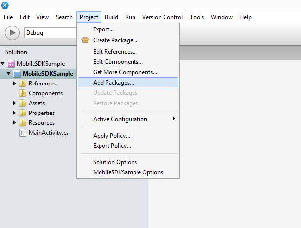
Task: Click the MobileSDKSample solution icon
Action: point(11,64)
